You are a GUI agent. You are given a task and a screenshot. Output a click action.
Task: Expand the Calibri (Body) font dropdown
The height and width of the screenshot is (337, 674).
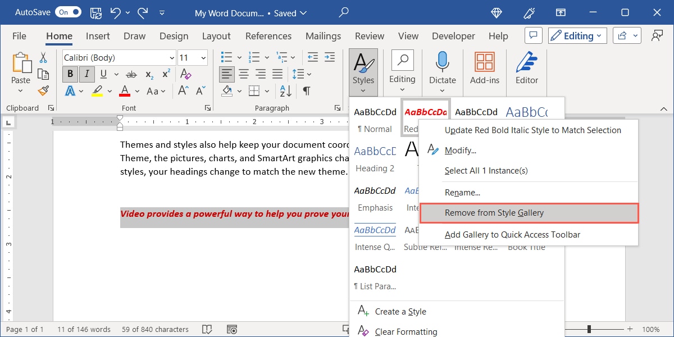(171, 58)
